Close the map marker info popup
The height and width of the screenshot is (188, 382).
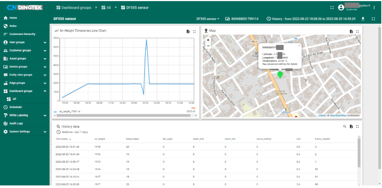click(x=299, y=46)
